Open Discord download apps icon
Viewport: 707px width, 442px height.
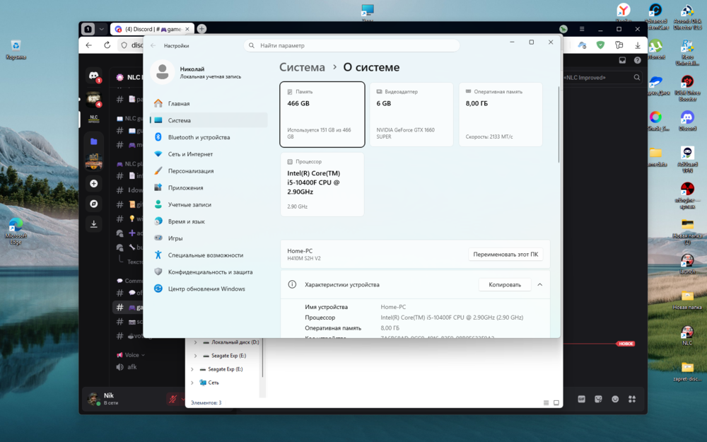[94, 223]
